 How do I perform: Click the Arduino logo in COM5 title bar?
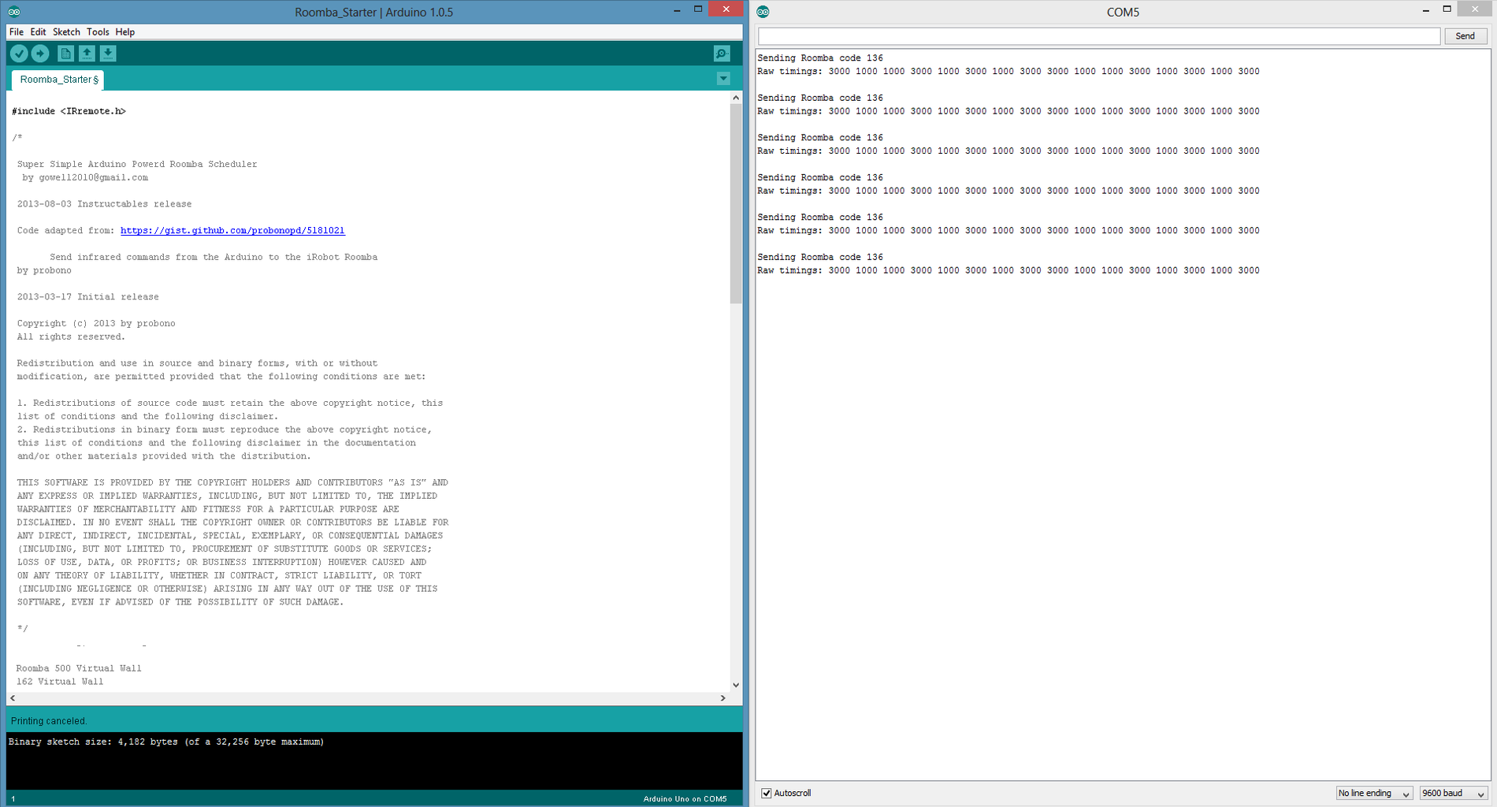(763, 12)
